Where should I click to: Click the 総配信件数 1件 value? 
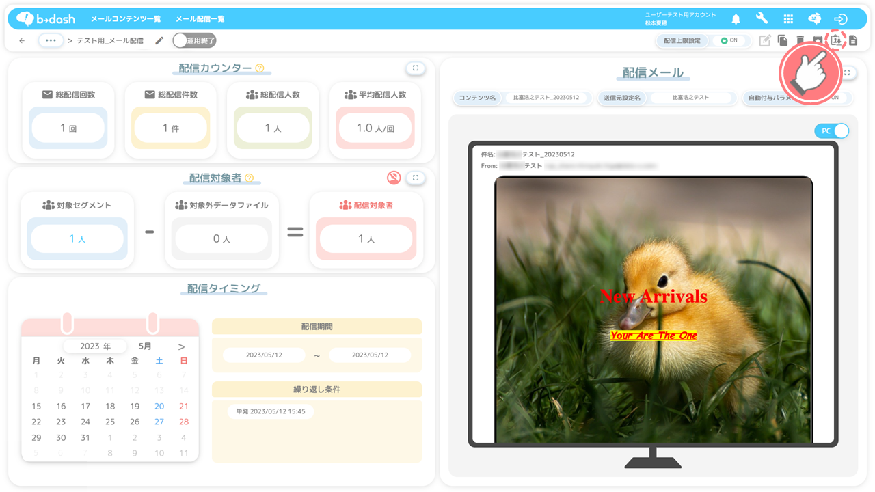[x=170, y=128]
